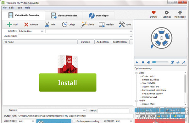Switch to Video Downloader tab
The image size is (189, 123).
point(64,15)
